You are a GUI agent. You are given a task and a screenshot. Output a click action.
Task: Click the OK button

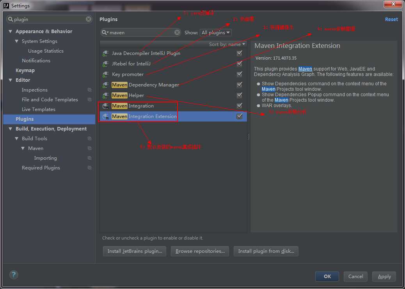coord(327,277)
